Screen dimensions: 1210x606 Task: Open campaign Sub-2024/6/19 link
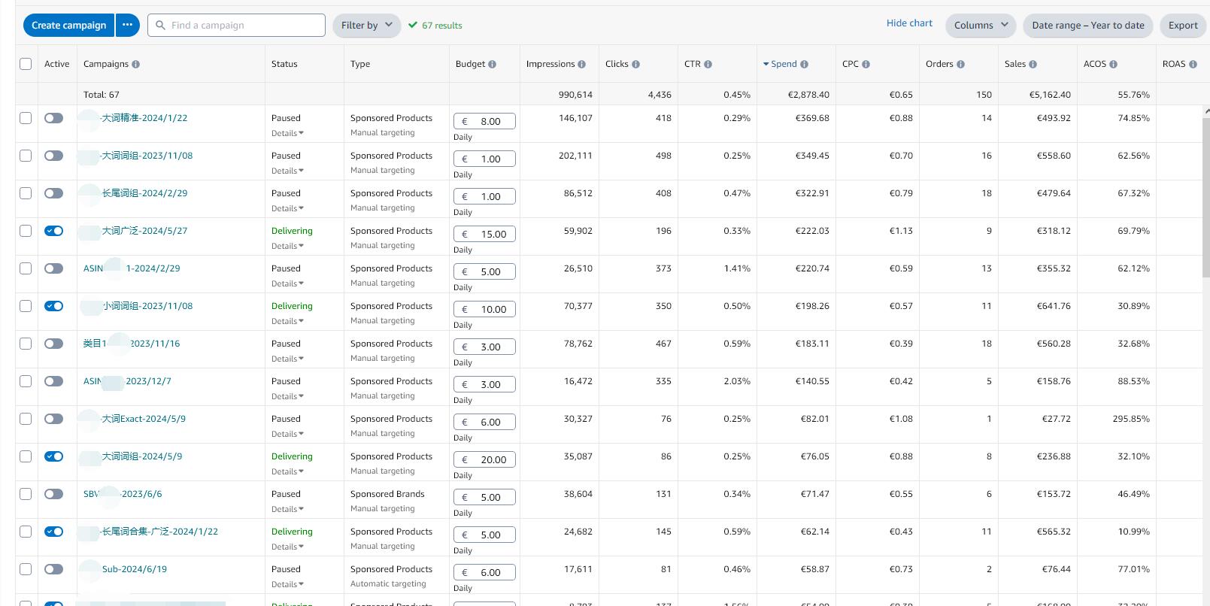click(x=135, y=569)
